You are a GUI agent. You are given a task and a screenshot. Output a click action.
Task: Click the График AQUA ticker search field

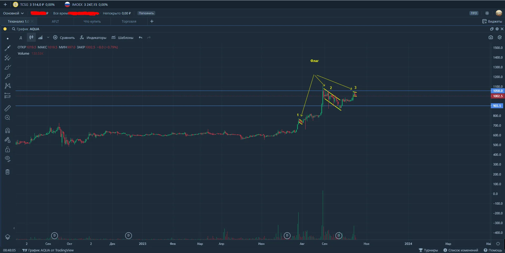(26, 29)
